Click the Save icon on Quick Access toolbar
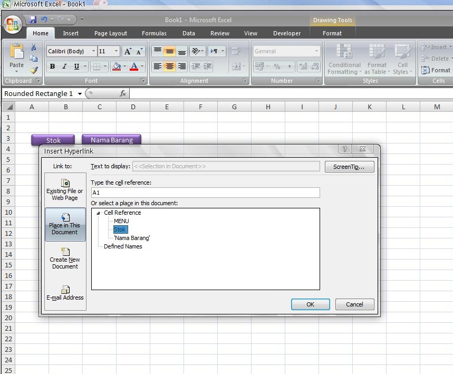Viewport: 453px width, 374px height. click(33, 18)
